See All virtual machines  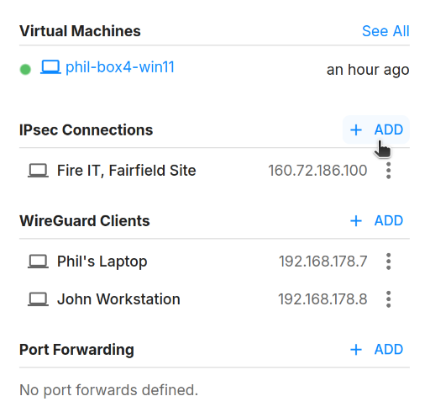click(x=385, y=31)
